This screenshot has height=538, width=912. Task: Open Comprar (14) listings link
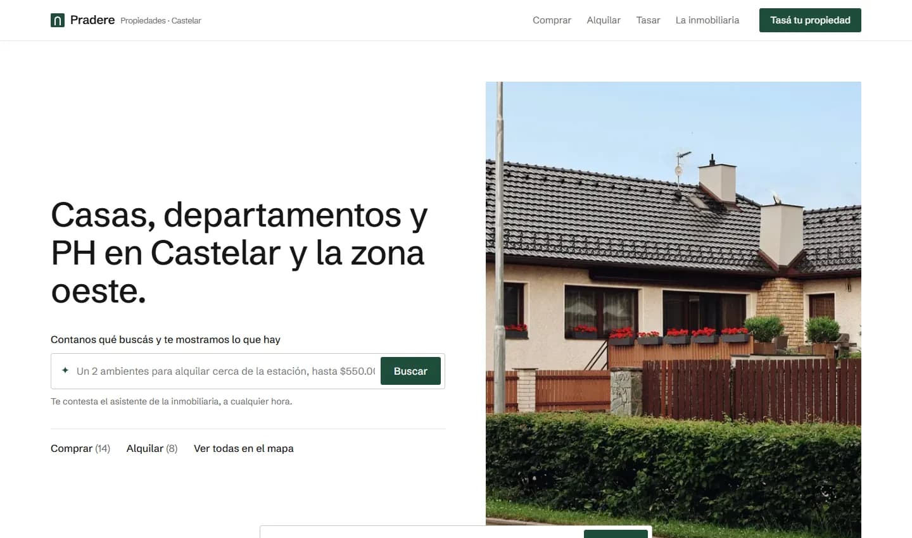pos(80,448)
